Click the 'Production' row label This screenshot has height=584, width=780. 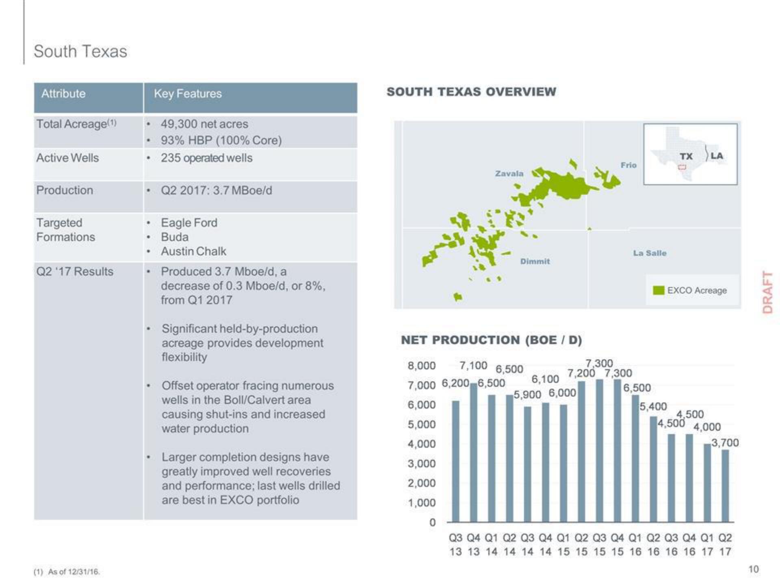pyautogui.click(x=65, y=190)
